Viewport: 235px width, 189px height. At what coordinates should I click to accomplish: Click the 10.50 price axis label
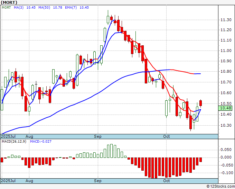(226, 103)
